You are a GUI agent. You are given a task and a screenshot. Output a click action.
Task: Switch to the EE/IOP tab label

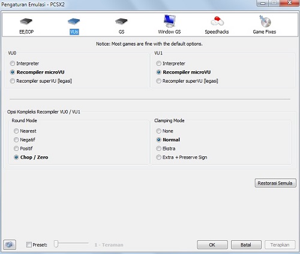(x=26, y=32)
